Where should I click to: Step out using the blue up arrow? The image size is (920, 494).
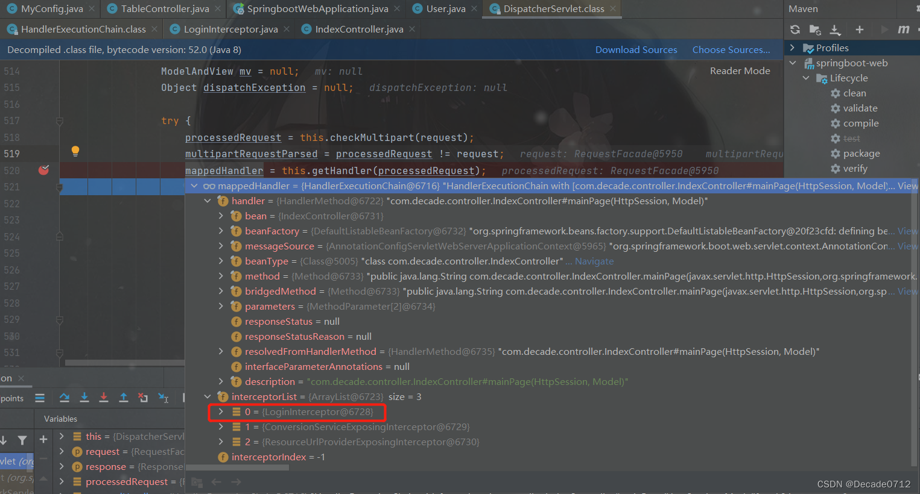[124, 398]
